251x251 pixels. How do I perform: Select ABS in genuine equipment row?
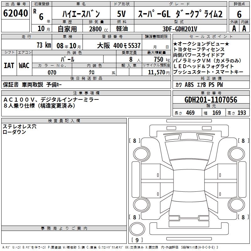pyautogui.click(x=189, y=85)
